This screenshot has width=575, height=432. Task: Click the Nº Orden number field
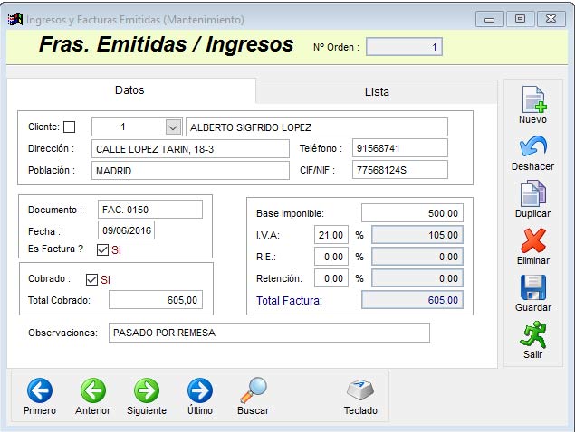pyautogui.click(x=404, y=46)
